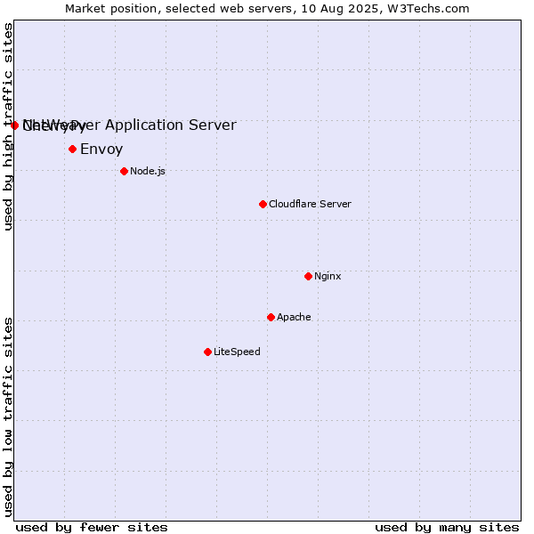Select the Apache label
This screenshot has width=534, height=534.
pyautogui.click(x=294, y=317)
